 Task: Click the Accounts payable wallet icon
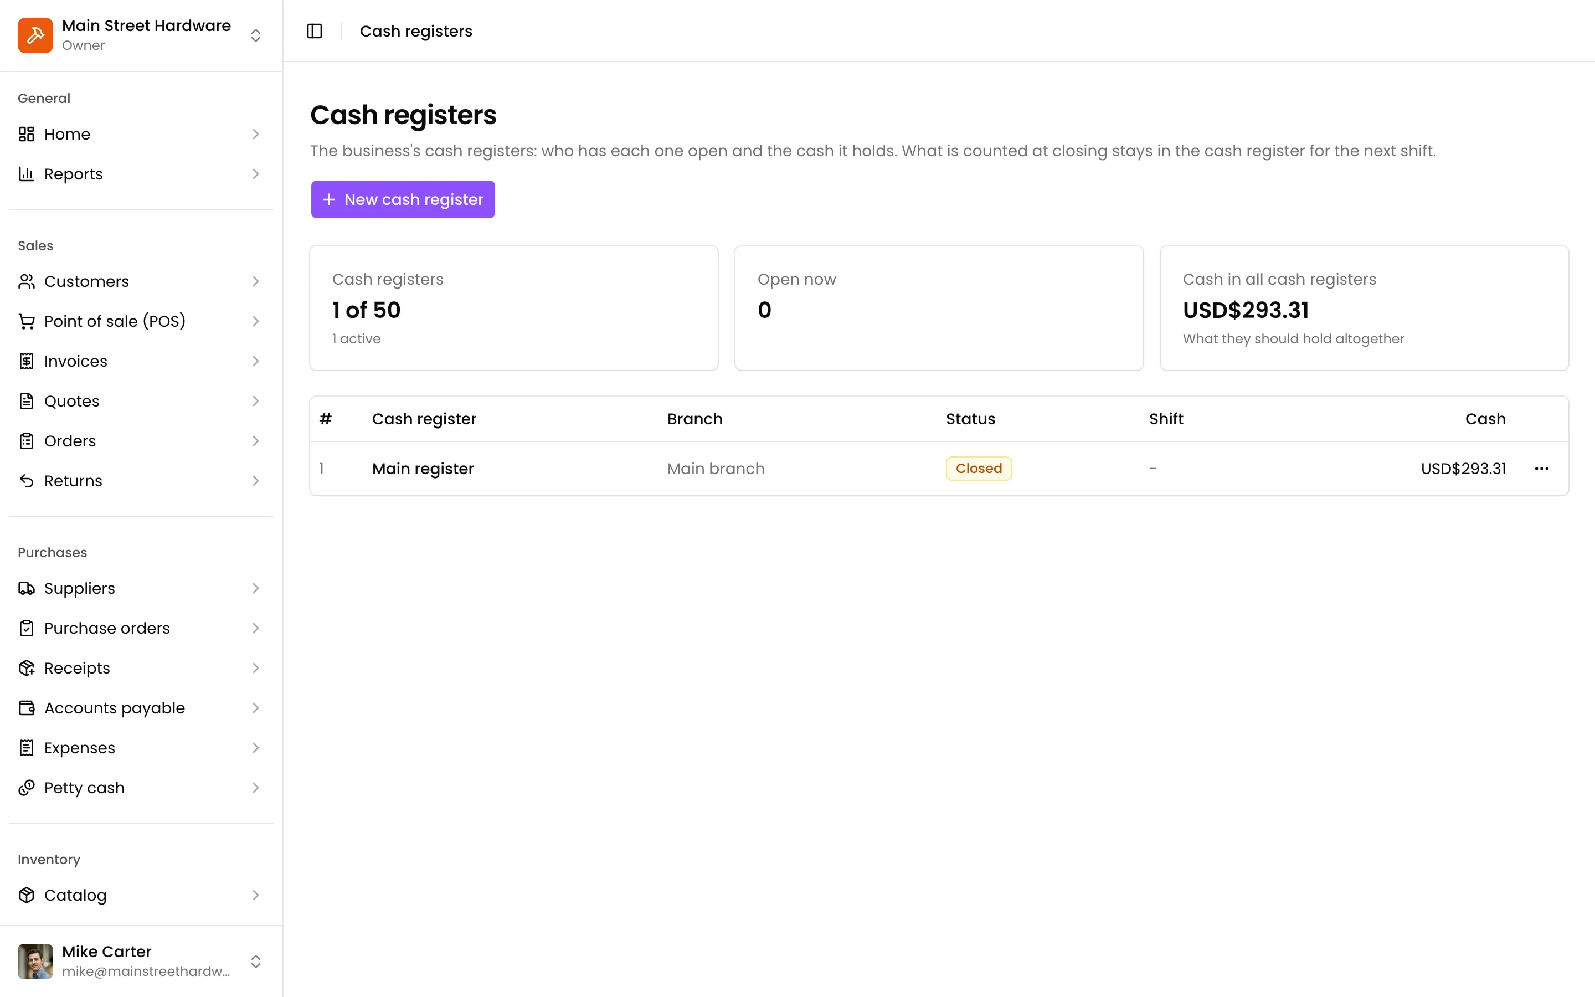(x=27, y=708)
